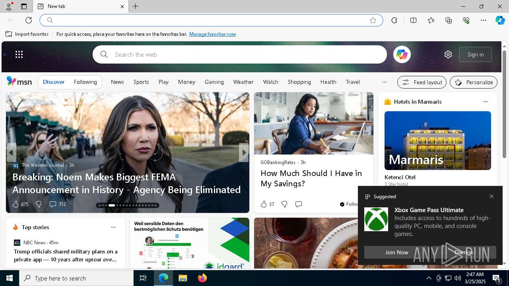
Task: Open Sports category
Action: [141, 82]
